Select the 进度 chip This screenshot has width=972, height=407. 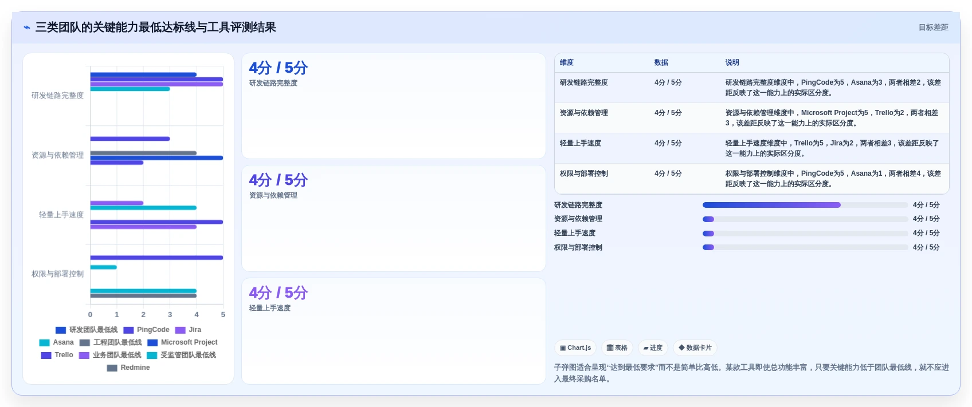point(653,348)
